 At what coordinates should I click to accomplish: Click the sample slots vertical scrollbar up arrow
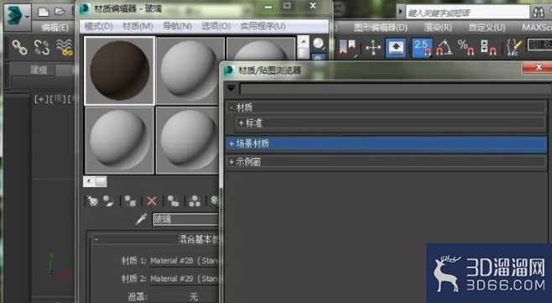304,42
